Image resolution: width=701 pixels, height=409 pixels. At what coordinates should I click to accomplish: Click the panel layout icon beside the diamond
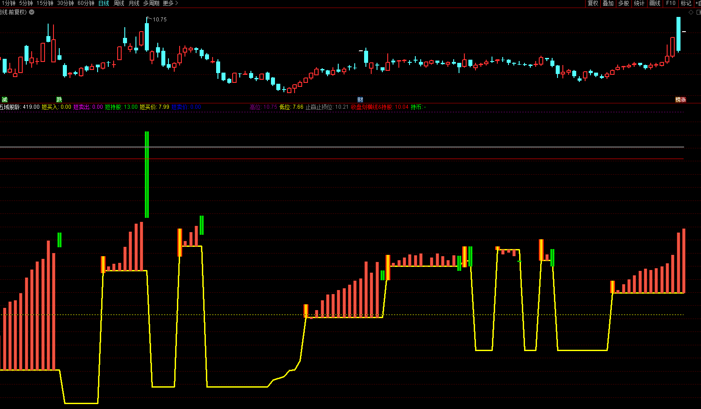(x=698, y=12)
